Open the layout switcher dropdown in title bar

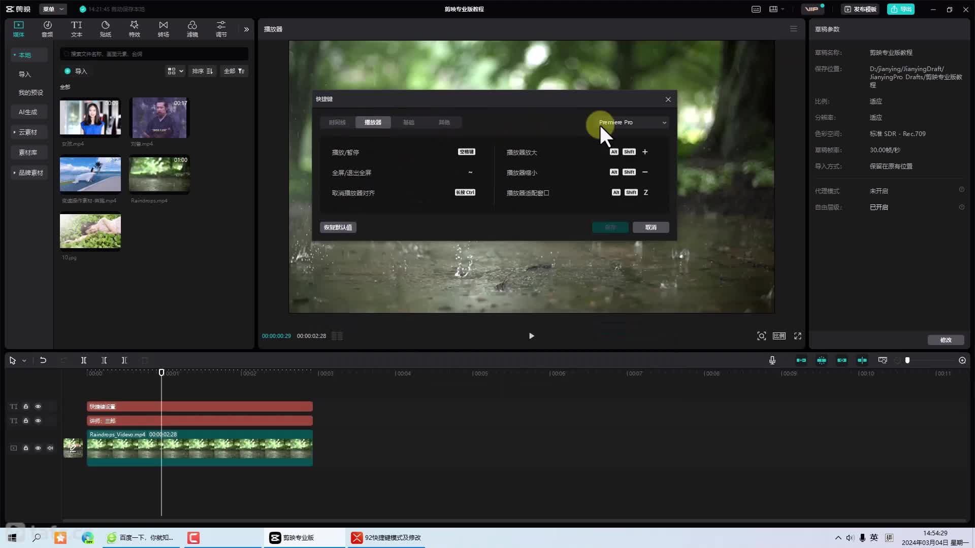click(776, 9)
